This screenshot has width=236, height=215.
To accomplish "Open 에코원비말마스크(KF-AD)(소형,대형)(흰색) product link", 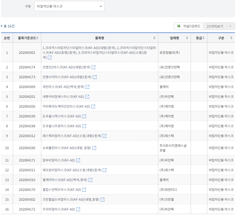I will coord(72,170).
